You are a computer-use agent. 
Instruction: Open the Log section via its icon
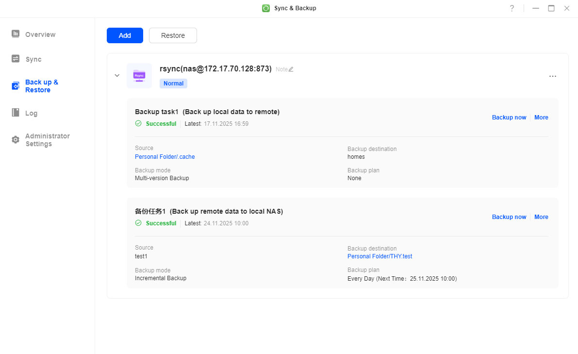pyautogui.click(x=16, y=113)
